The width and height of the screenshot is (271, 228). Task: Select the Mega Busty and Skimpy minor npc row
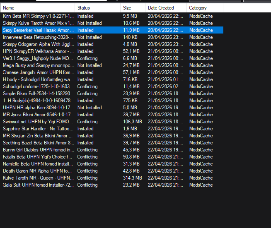click(x=113, y=65)
